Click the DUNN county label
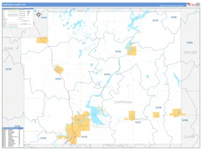Viewport: 202px width, 151px height. [x=8, y=49]
